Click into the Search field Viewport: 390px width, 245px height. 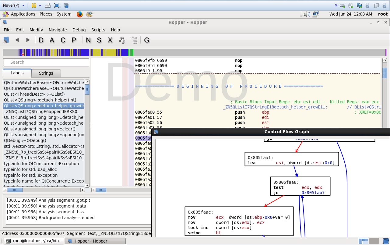pos(46,62)
